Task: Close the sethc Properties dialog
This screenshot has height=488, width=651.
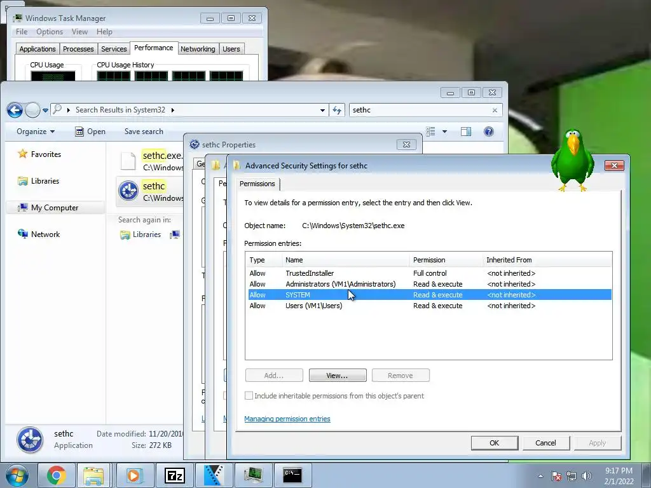Action: 406,144
